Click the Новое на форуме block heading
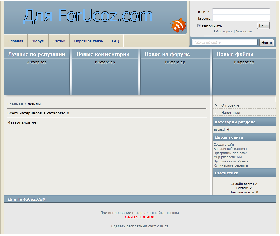This screenshot has width=280, height=236. [167, 54]
